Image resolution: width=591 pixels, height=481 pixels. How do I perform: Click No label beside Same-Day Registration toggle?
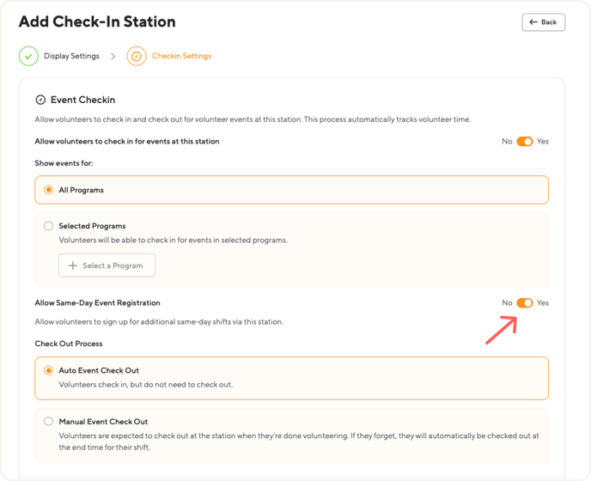(507, 303)
